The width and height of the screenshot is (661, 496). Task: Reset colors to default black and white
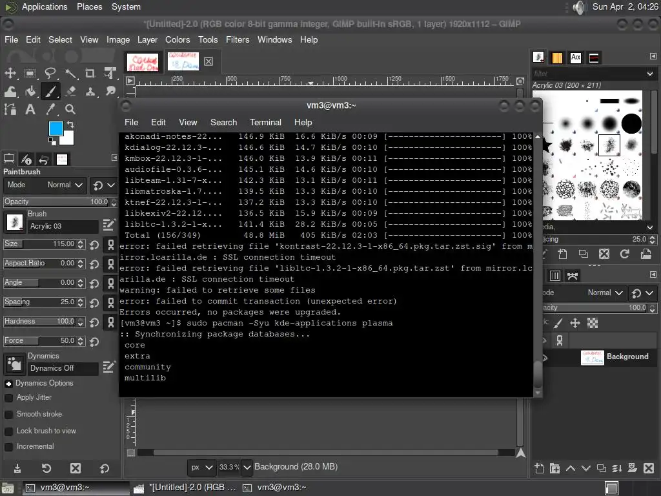click(x=52, y=141)
